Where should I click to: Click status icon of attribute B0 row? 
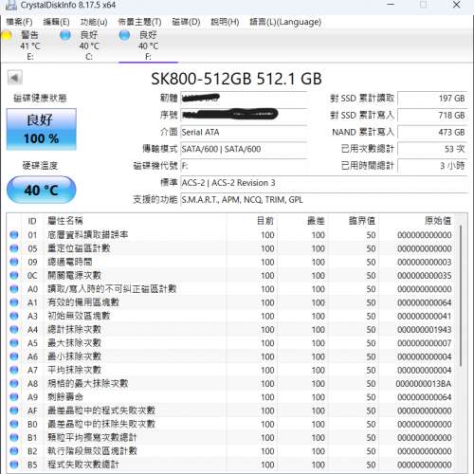coord(14,424)
